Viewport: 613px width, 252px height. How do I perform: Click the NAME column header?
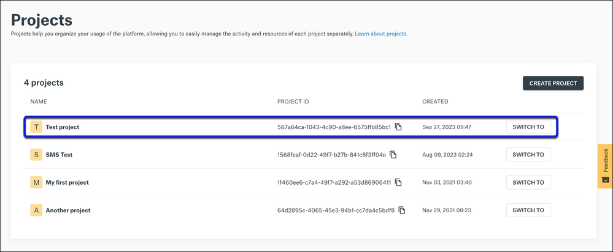click(39, 102)
